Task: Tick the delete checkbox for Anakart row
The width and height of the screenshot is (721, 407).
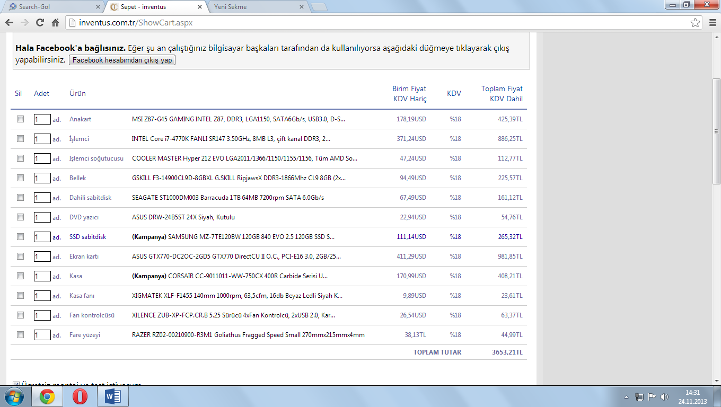Action: tap(20, 119)
